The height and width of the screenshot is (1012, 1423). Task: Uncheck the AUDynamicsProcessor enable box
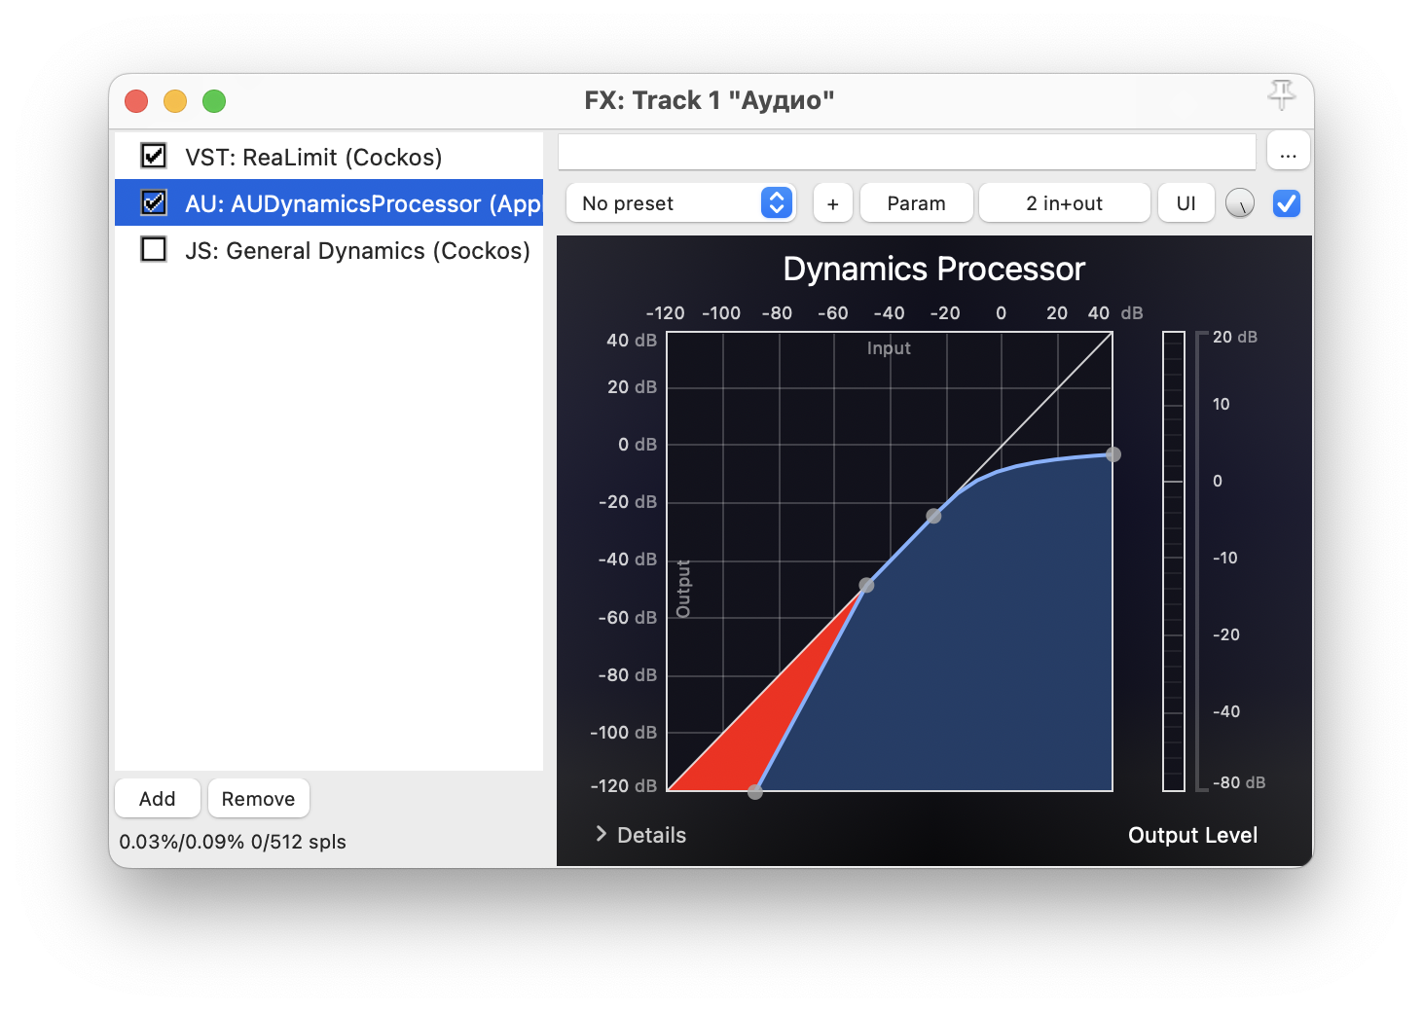[154, 202]
